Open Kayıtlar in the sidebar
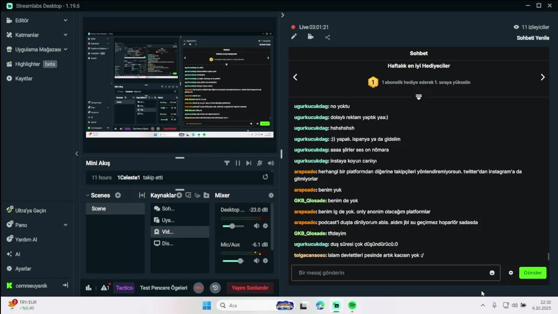The image size is (558, 314). (x=19, y=78)
